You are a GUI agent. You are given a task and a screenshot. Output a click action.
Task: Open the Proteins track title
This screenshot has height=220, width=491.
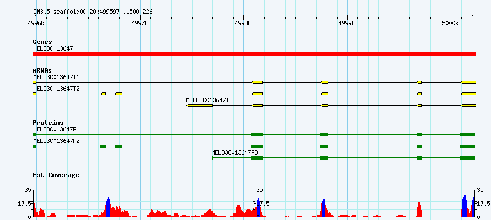pyautogui.click(x=48, y=123)
